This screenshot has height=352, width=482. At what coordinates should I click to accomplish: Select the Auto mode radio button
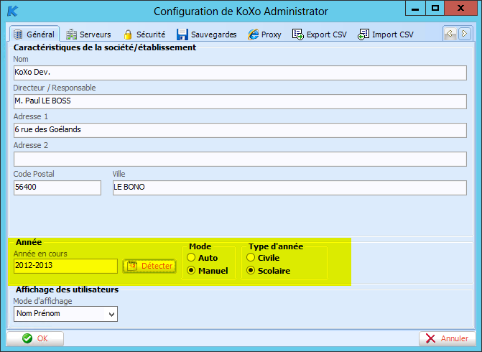click(191, 258)
